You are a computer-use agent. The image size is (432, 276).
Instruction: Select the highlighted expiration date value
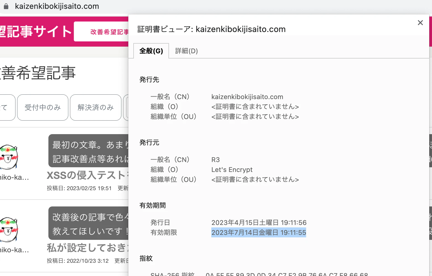coord(259,232)
